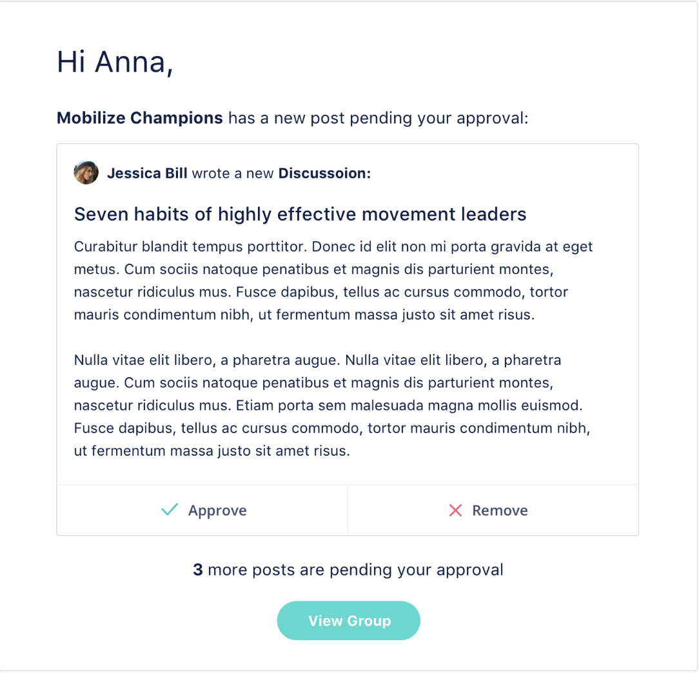Screen dimensions: 699x673
Task: Click the green checkmark icon
Action: coord(170,509)
